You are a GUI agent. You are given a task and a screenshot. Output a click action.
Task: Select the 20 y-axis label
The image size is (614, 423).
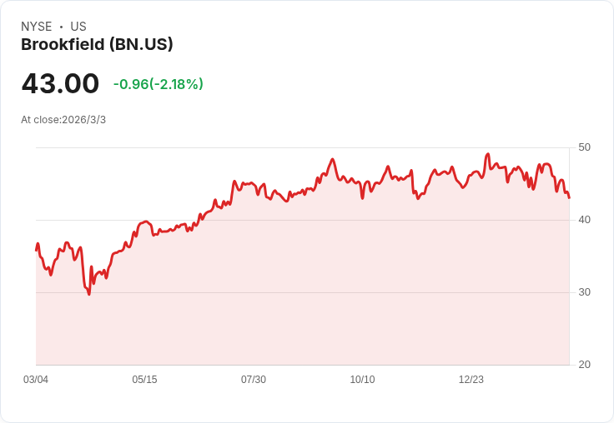[584, 365]
